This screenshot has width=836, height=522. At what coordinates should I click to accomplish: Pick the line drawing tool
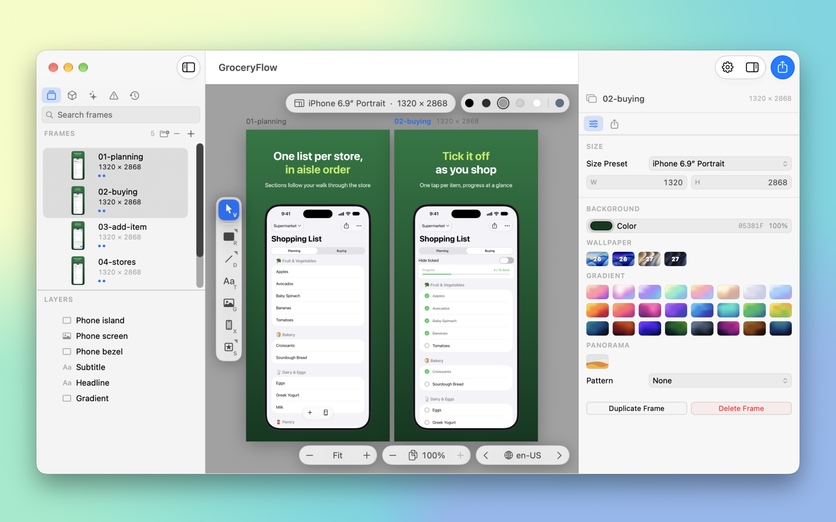(229, 259)
